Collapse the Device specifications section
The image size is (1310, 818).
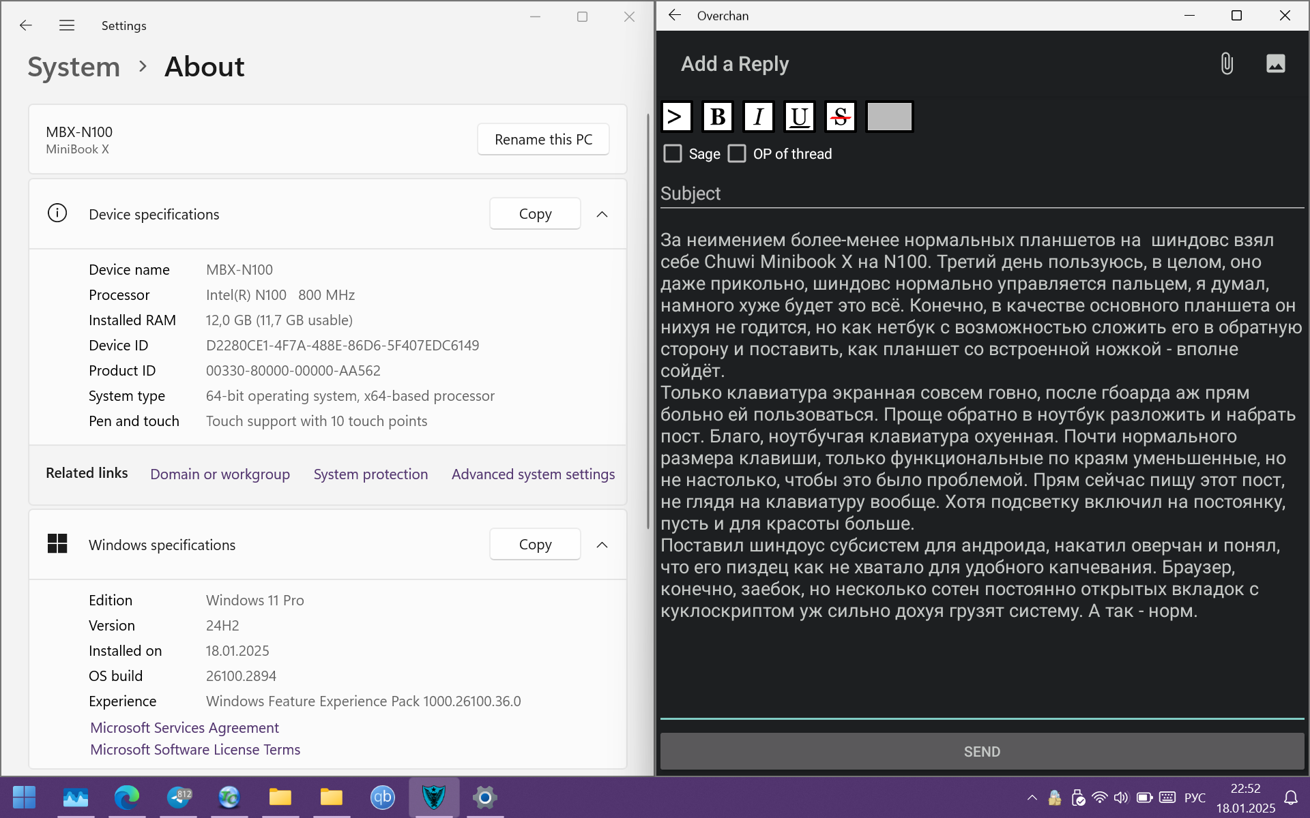coord(602,214)
